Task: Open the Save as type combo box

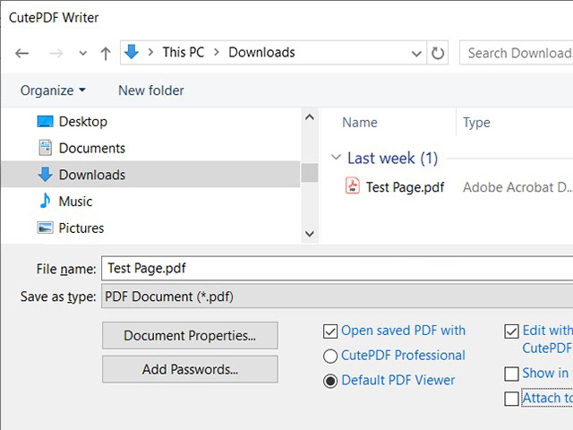Action: [x=337, y=297]
